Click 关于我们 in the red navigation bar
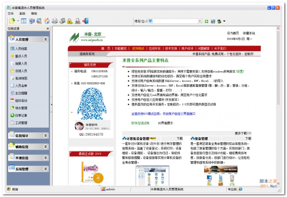 (x=220, y=48)
